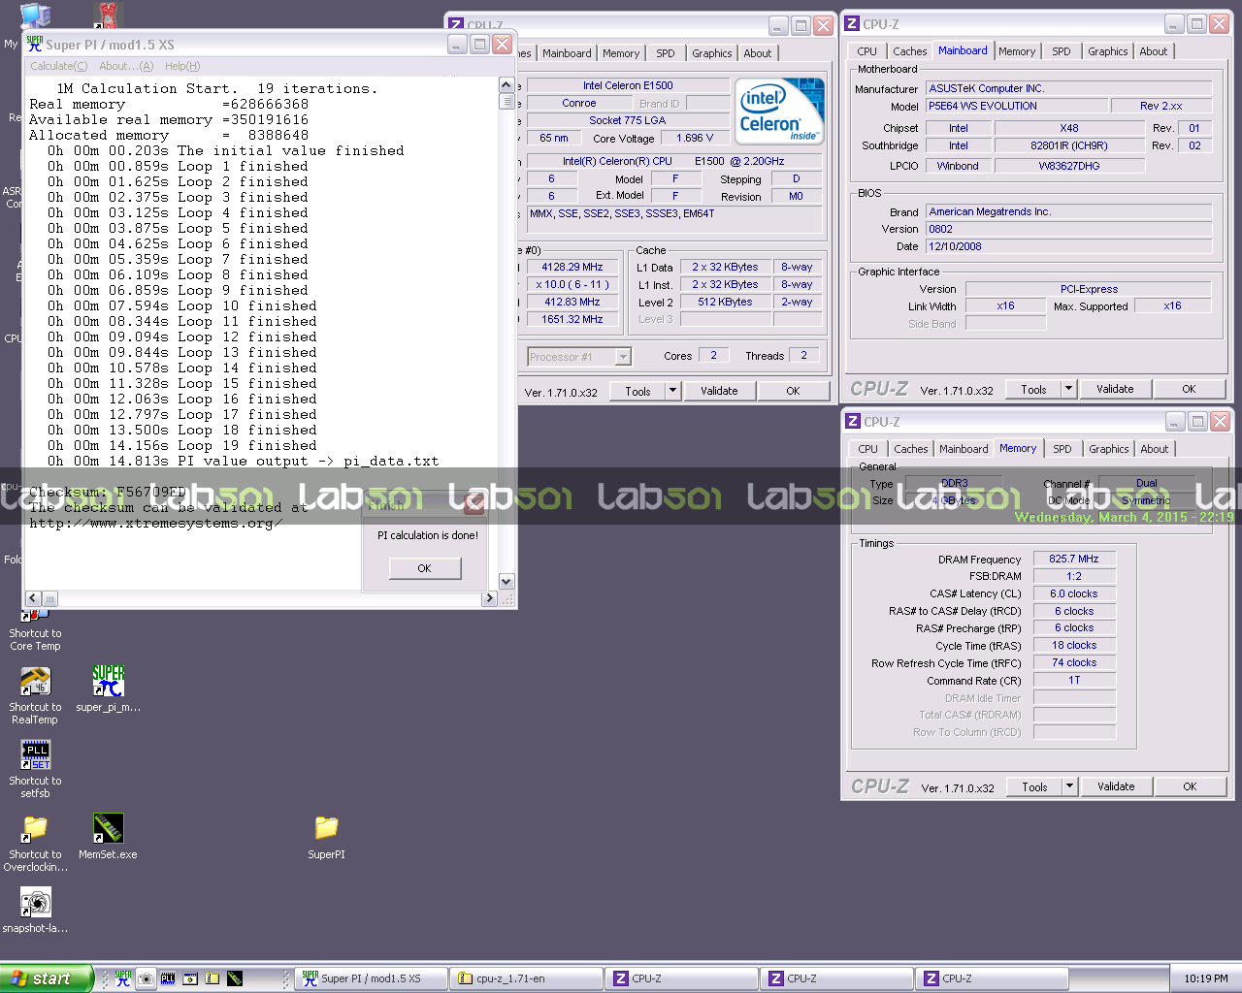Open the snapshot-la... camera shortcut icon

pyautogui.click(x=35, y=903)
